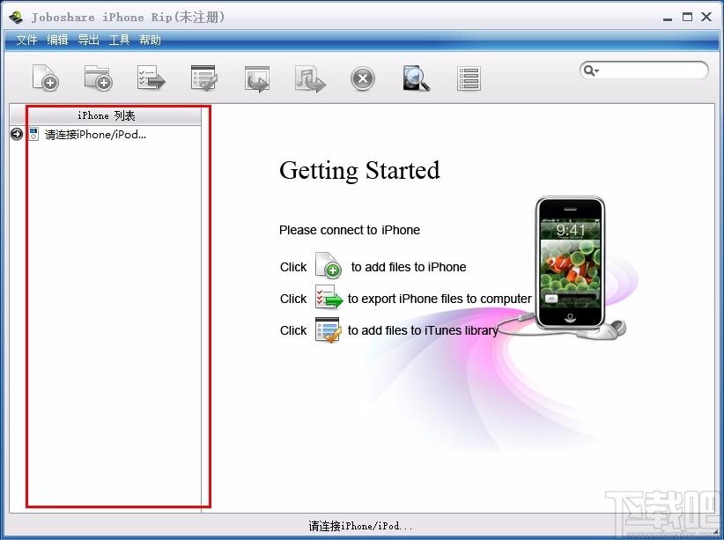The width and height of the screenshot is (724, 540).
Task: Click the list view toolbar icon
Action: coord(469,78)
